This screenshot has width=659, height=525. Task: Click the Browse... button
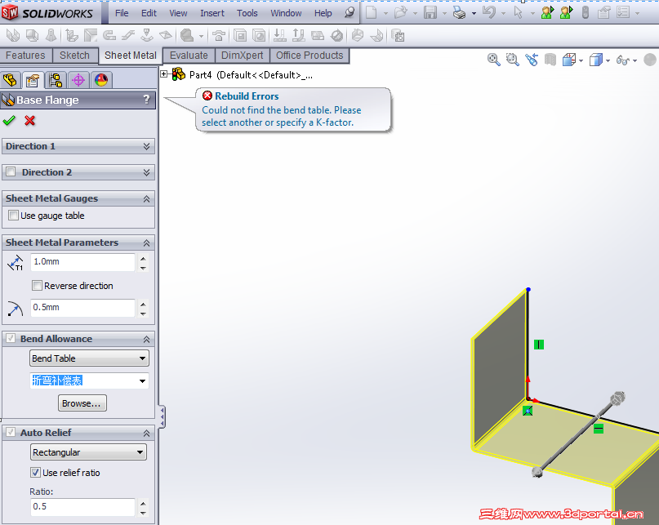[82, 403]
